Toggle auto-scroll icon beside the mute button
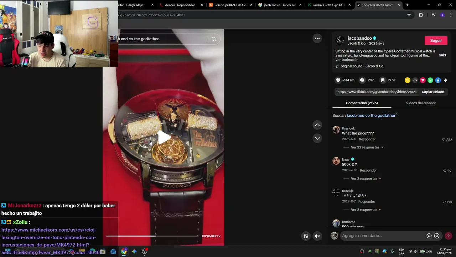Image resolution: width=456 pixels, height=257 pixels. tap(306, 236)
